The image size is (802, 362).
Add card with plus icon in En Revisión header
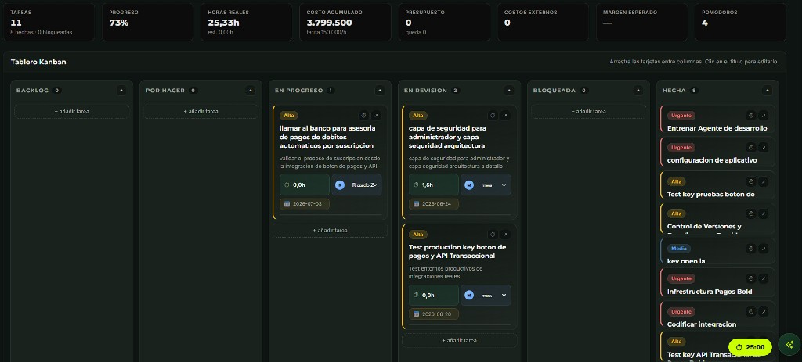509,91
